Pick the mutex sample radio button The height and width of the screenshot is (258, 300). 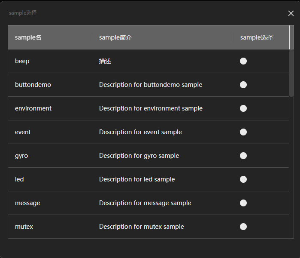(x=243, y=227)
